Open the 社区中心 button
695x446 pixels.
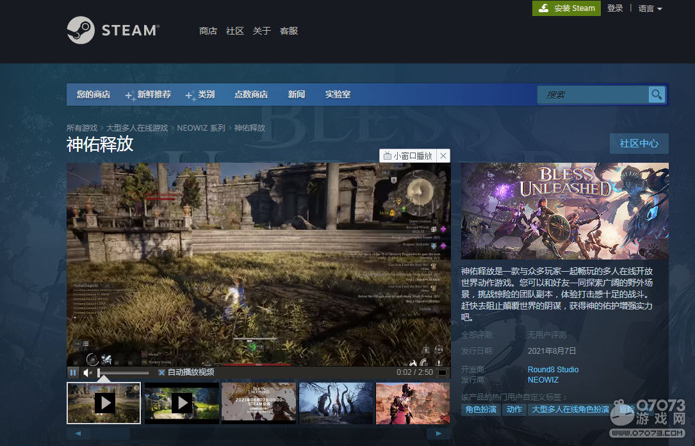pos(639,143)
